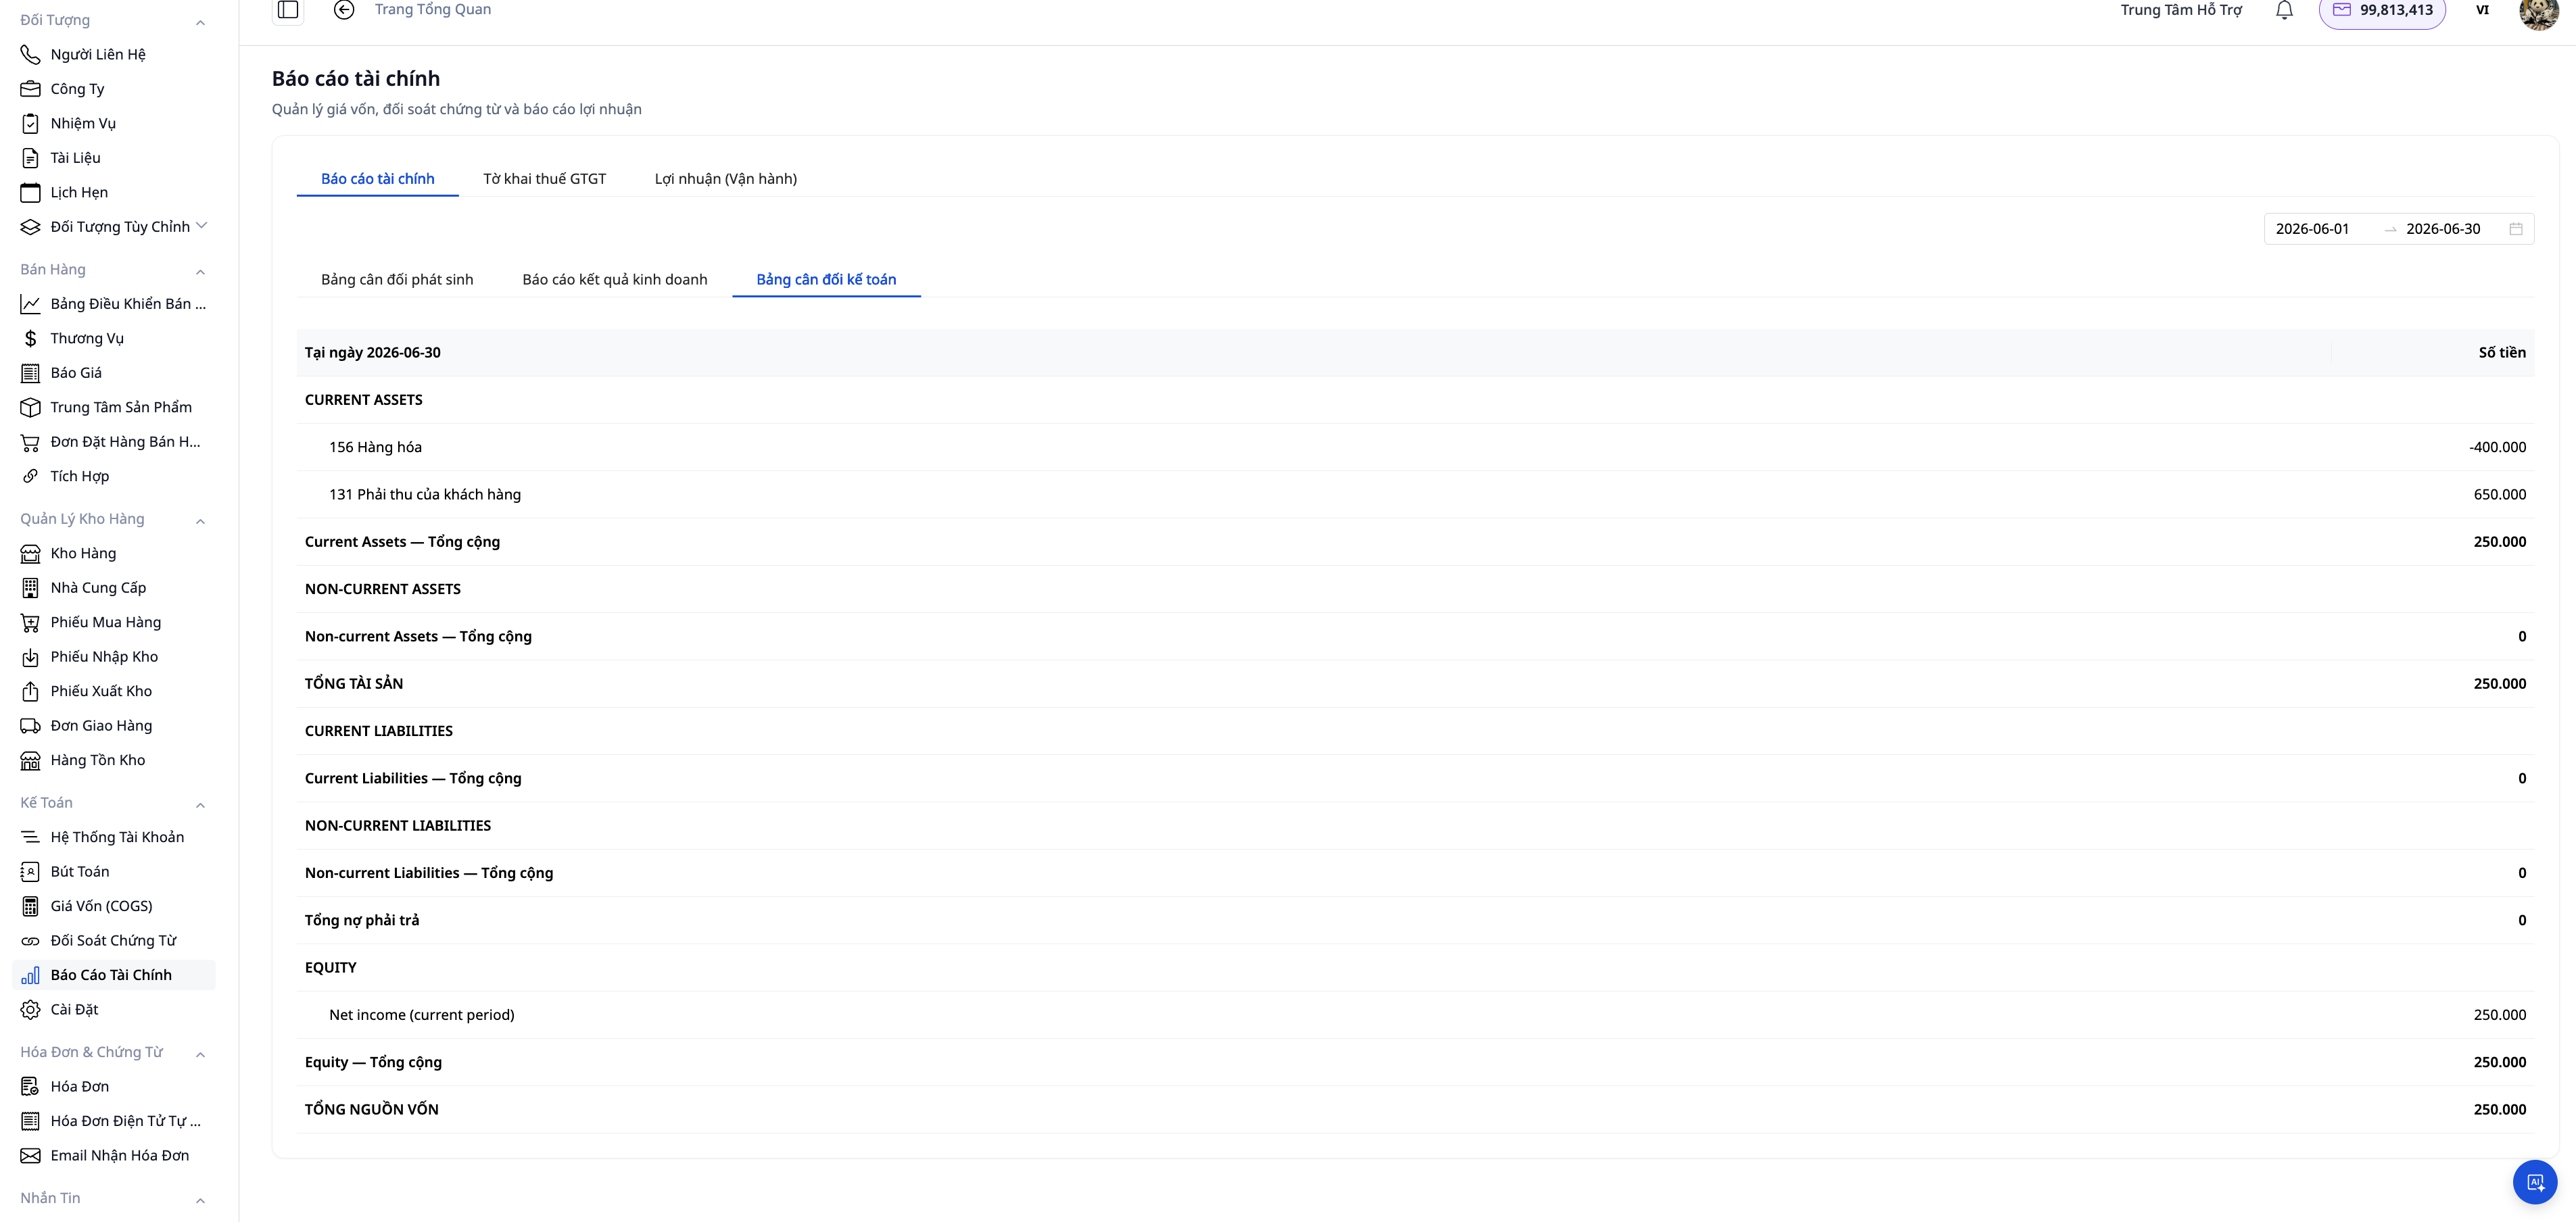Open Hệ Thống Tài Khoản page

[x=116, y=837]
